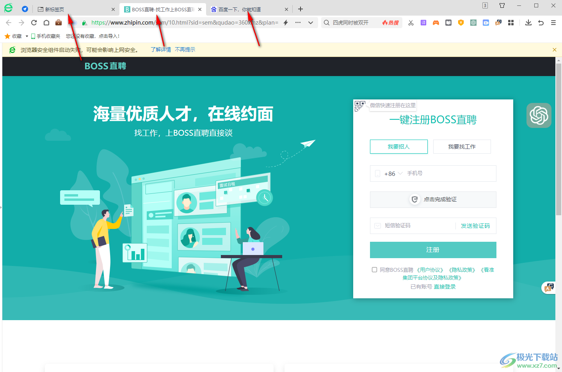Click the lightning speed-mode icon
Image resolution: width=562 pixels, height=372 pixels.
286,23
